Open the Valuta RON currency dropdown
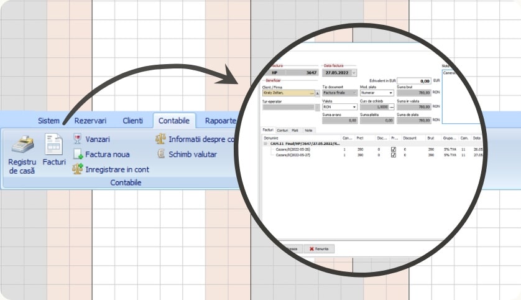Viewport: 521px width, 300px height. [x=354, y=107]
